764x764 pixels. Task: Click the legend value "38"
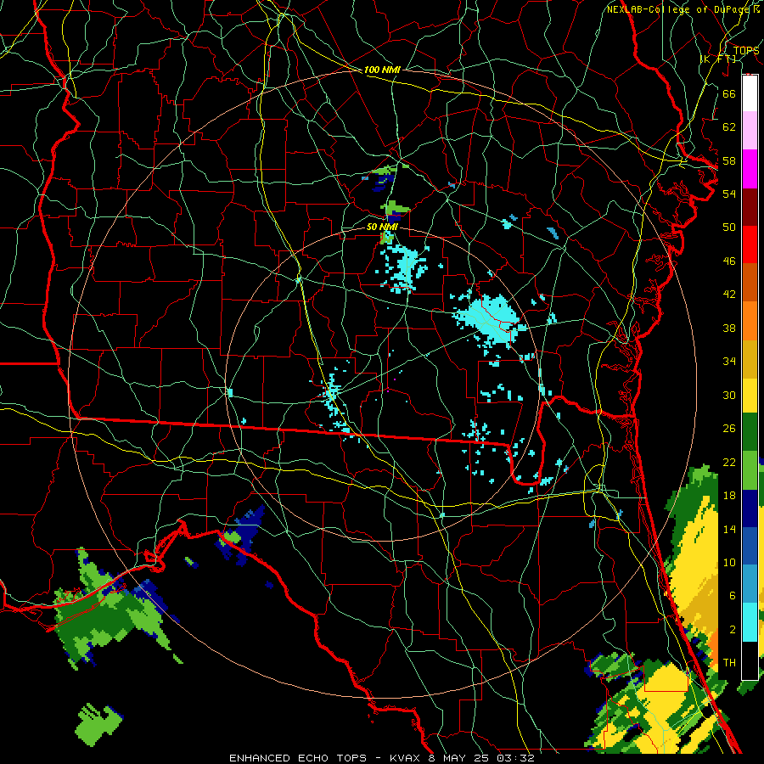(x=729, y=328)
